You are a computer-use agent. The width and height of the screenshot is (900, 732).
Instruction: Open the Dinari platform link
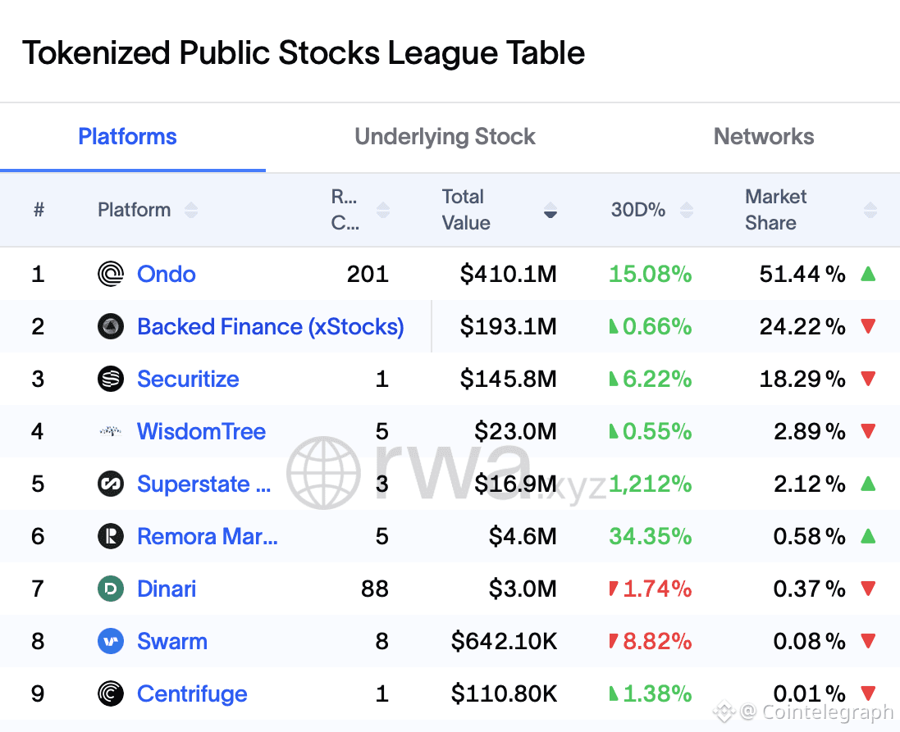[166, 589]
